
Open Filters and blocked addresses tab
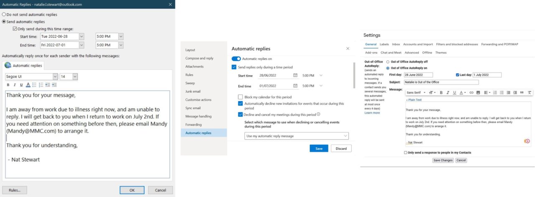tap(456, 44)
